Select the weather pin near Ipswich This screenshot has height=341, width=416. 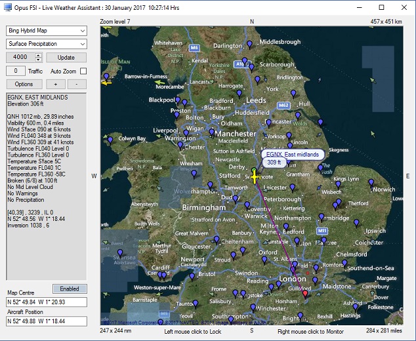point(356,223)
